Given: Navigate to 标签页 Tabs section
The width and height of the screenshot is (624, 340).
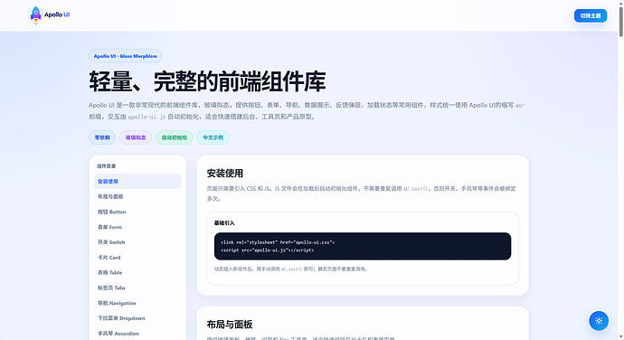Looking at the screenshot, I should point(137,288).
